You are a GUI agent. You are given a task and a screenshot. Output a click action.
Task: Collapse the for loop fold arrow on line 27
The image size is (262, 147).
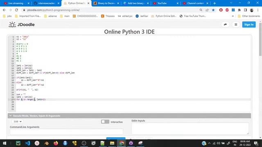tap(15, 100)
